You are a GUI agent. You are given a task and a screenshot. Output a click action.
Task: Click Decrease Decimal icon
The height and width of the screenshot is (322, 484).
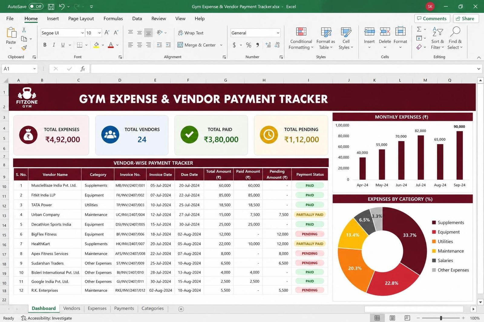(277, 45)
